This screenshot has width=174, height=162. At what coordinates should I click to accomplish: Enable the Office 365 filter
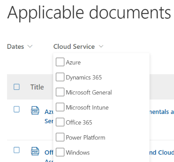point(60,122)
